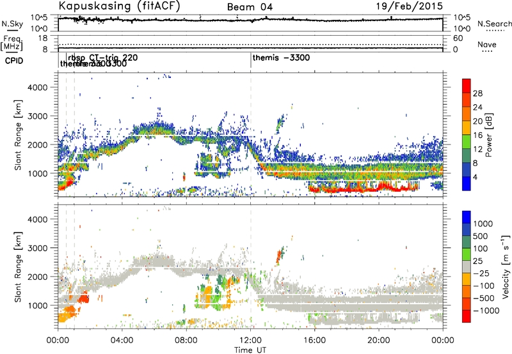Click the 'N.Sky' legend label
This screenshot has height=354, width=512.
tap(12, 24)
